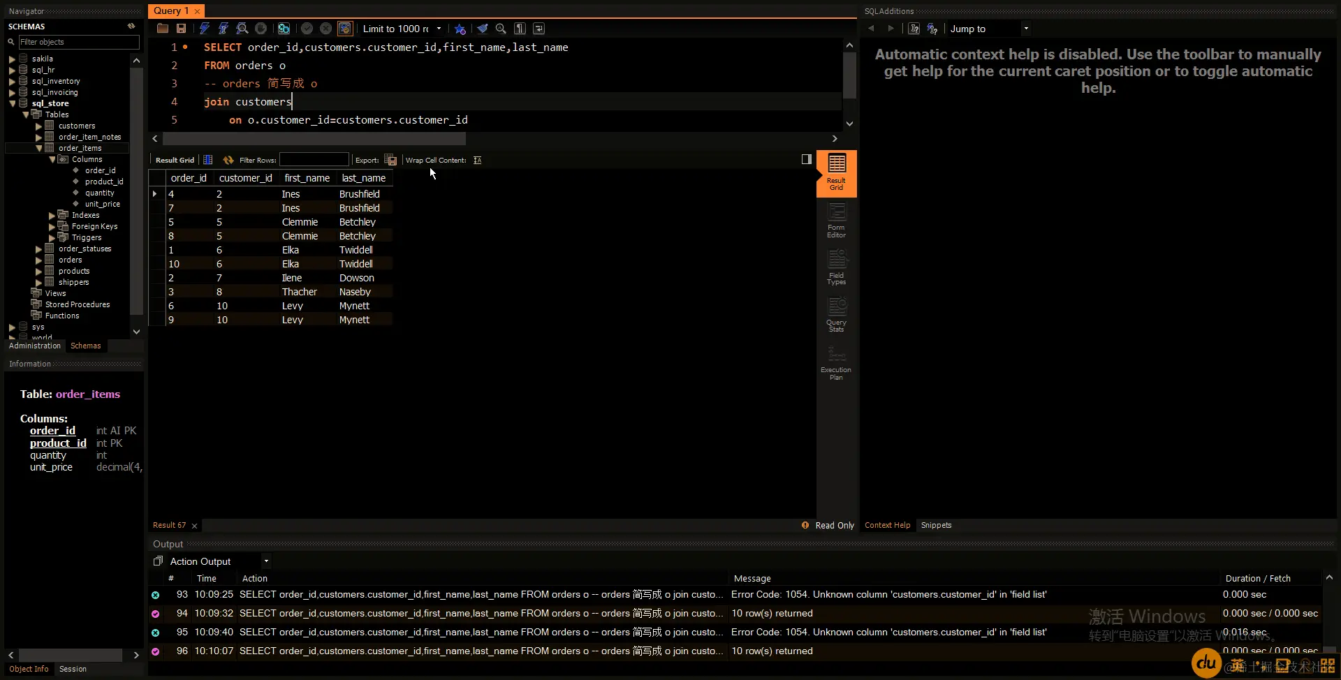Expand the sql_hr schema
The height and width of the screenshot is (680, 1341).
(x=12, y=70)
